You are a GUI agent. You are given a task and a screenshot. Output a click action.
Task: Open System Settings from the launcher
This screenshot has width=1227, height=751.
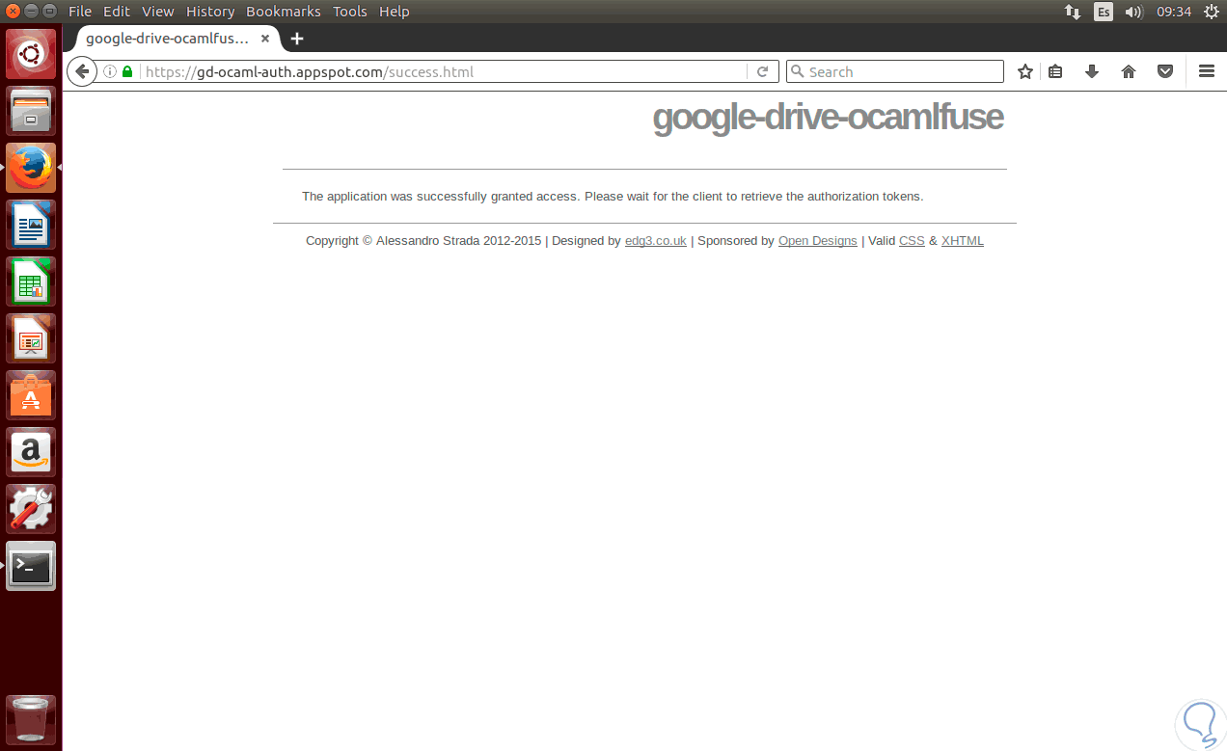(31, 509)
